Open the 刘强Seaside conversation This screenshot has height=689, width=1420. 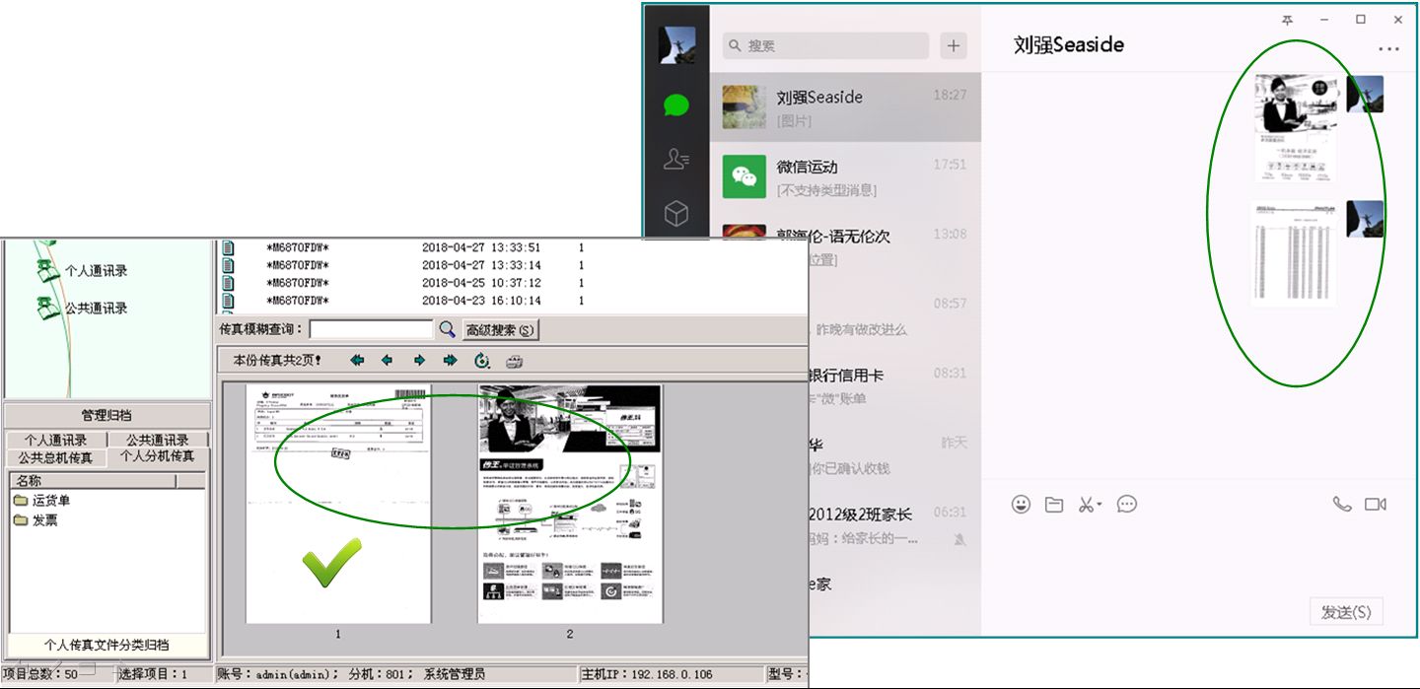(845, 106)
